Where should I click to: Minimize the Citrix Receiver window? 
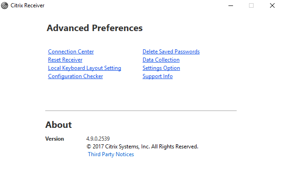pyautogui.click(x=231, y=5)
